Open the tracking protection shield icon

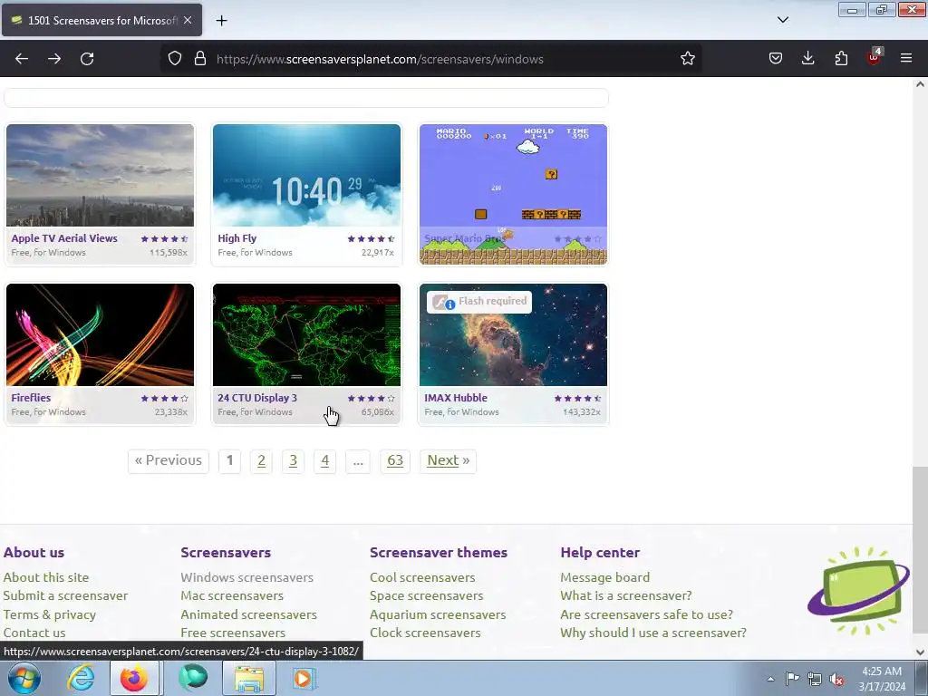pyautogui.click(x=175, y=59)
